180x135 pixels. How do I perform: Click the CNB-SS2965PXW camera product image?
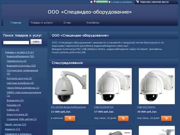pos(114,86)
